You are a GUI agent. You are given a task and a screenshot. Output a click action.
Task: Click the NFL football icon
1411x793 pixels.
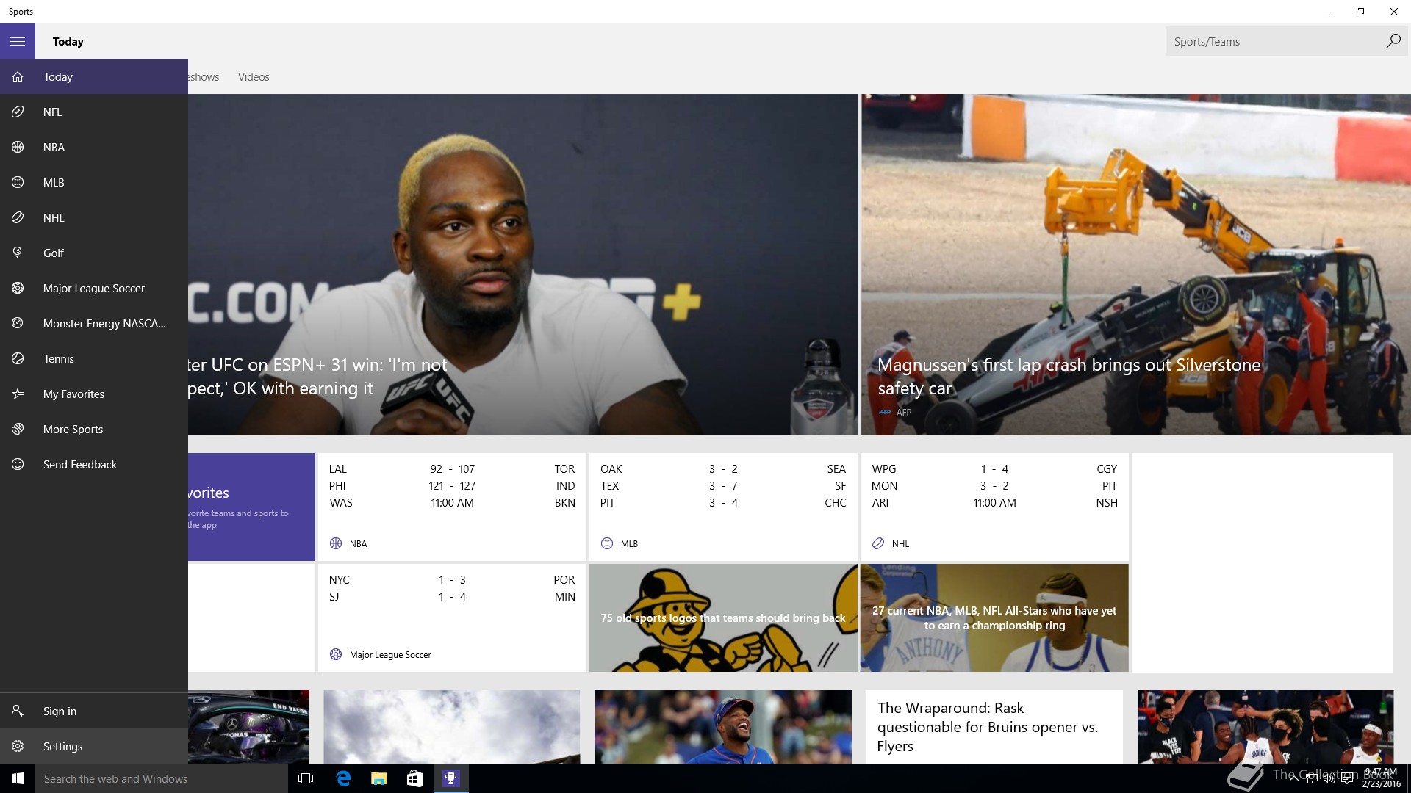(18, 112)
